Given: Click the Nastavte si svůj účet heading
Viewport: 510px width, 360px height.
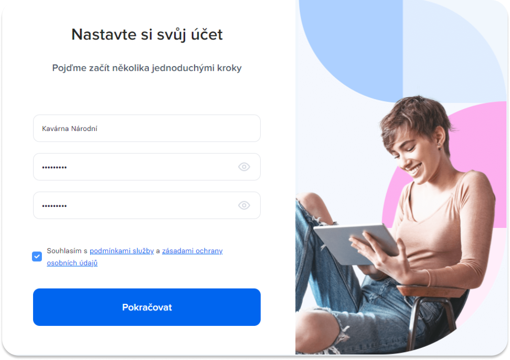Looking at the screenshot, I should [147, 35].
